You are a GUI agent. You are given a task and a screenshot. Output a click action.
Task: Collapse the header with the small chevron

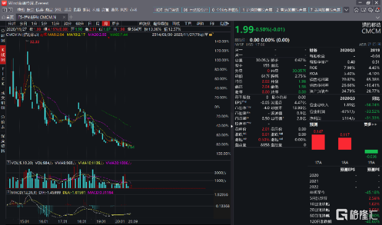coord(378,17)
